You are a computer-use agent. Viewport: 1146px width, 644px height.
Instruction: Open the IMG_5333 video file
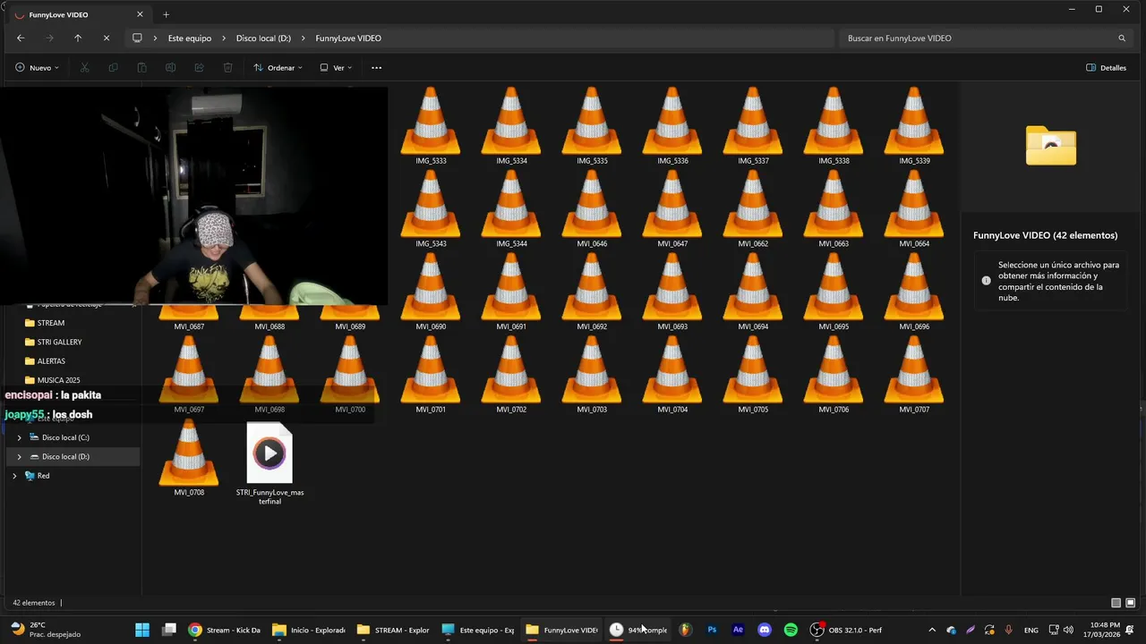coord(431,125)
